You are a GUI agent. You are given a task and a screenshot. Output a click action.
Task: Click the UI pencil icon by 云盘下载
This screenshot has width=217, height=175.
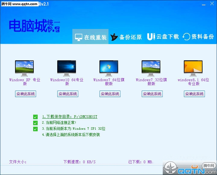coord(151,37)
